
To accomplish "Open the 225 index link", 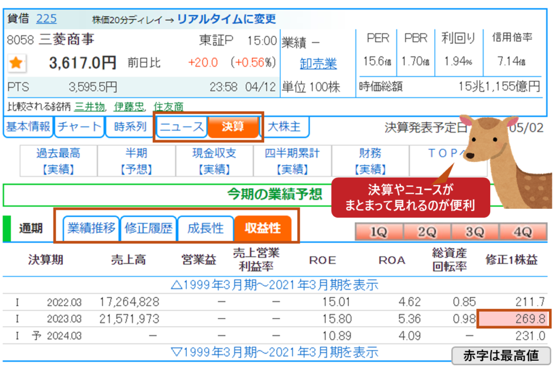I will 46,18.
